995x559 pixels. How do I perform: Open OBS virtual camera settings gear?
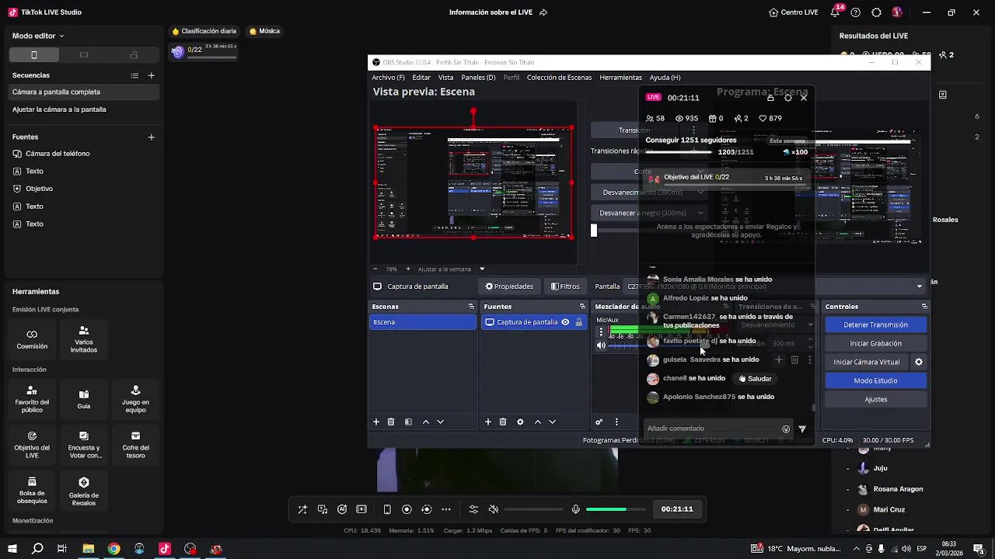click(x=919, y=362)
